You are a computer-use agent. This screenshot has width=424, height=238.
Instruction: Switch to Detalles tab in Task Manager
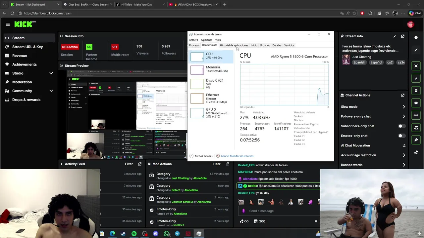click(x=277, y=45)
